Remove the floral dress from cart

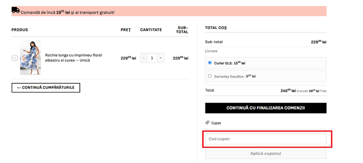[15, 58]
